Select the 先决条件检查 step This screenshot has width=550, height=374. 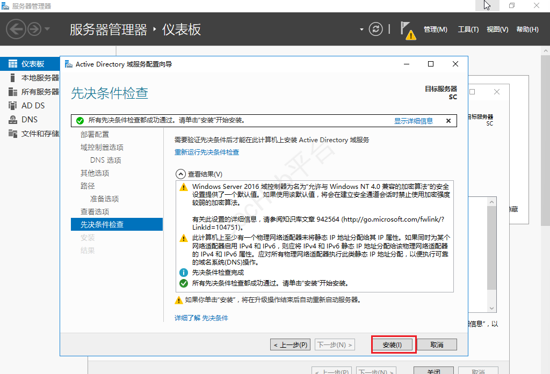click(102, 224)
